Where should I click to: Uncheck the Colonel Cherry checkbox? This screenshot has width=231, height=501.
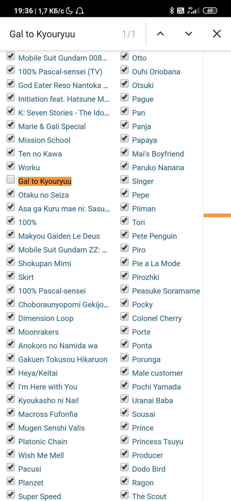coord(125,317)
